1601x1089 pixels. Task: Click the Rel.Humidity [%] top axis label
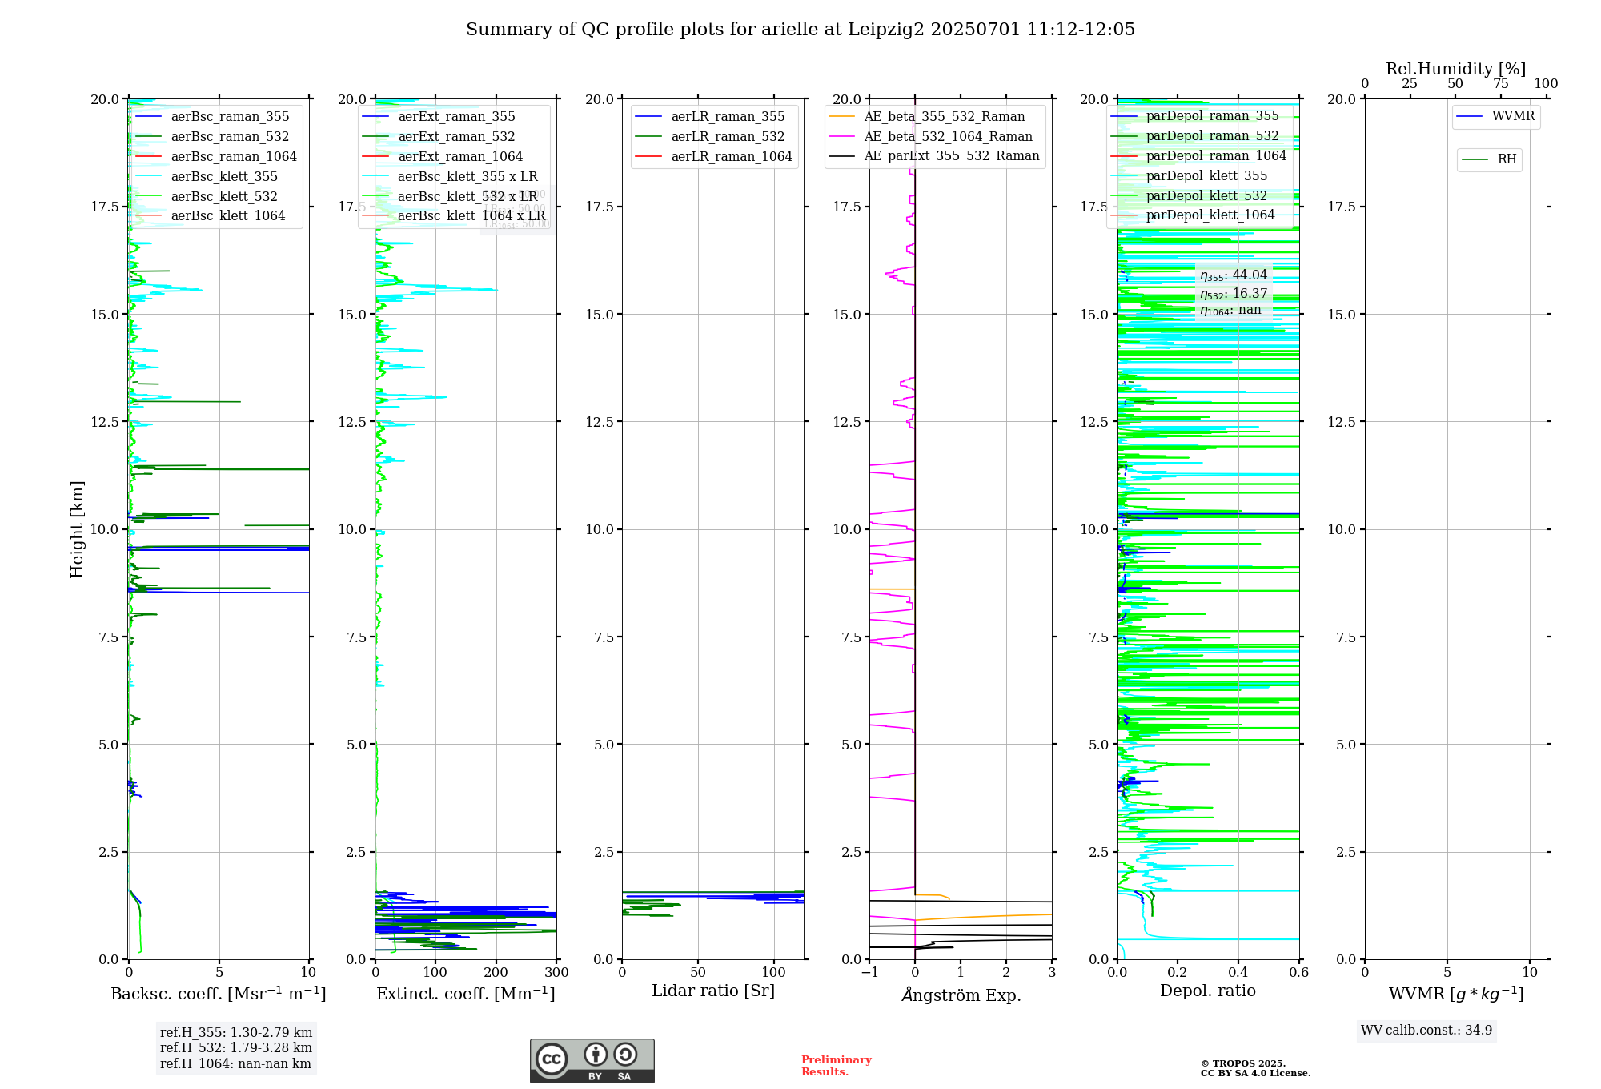pos(1456,69)
